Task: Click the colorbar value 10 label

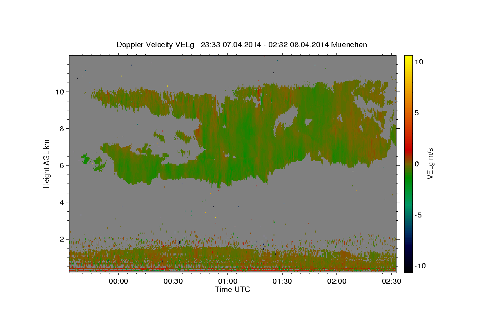Action: [x=419, y=62]
